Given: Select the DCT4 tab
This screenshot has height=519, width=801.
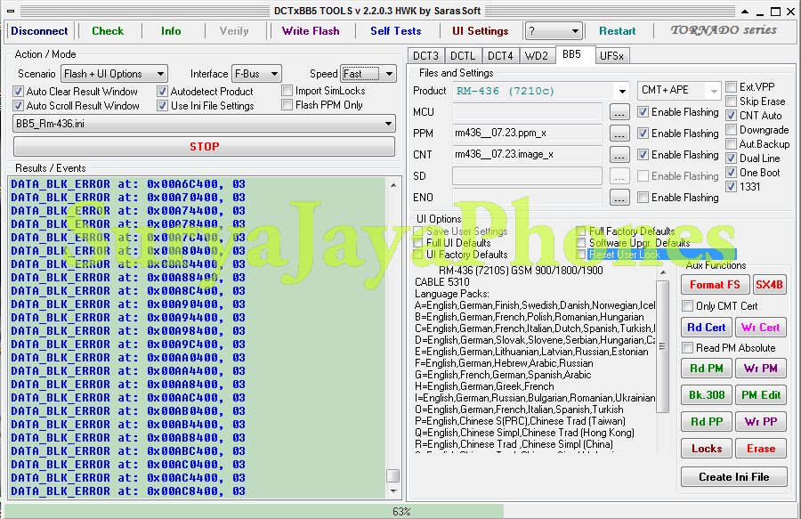Looking at the screenshot, I should tap(500, 54).
